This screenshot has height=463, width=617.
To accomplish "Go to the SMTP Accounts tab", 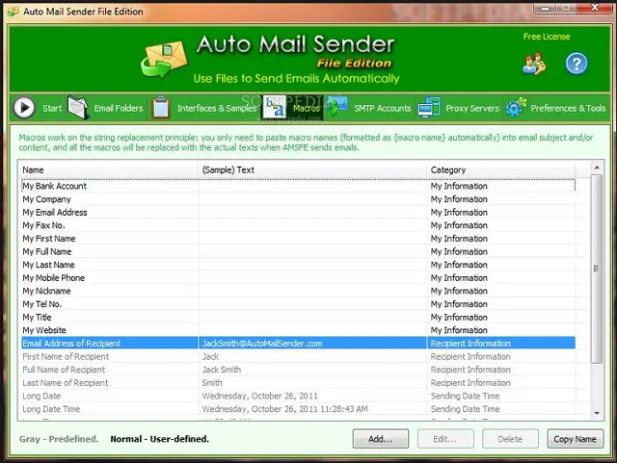I will (382, 108).
